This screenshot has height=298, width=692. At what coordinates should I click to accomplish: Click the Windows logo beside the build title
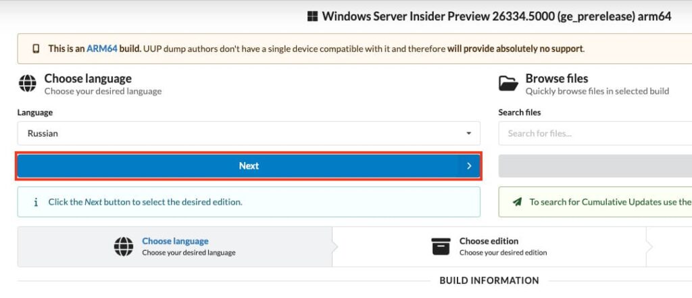[x=312, y=17]
